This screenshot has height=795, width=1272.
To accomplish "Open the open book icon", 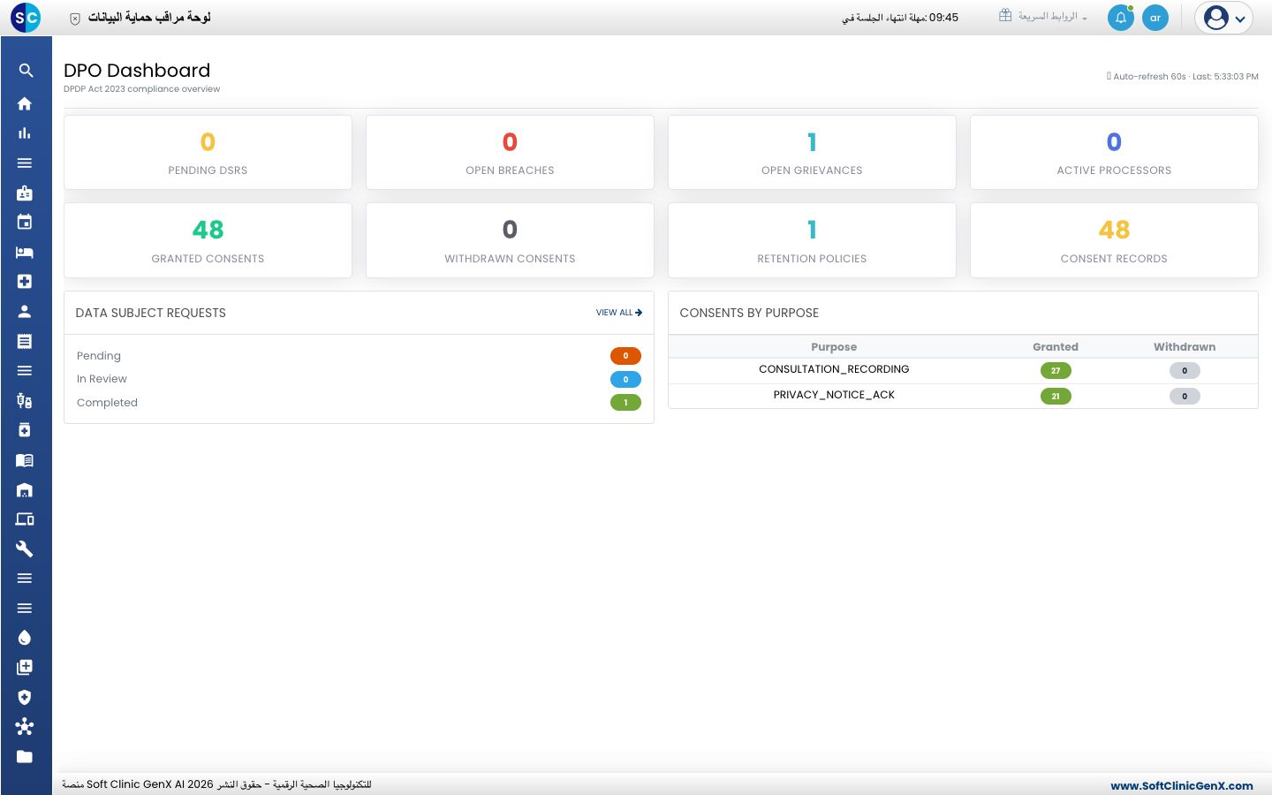I will click(25, 460).
